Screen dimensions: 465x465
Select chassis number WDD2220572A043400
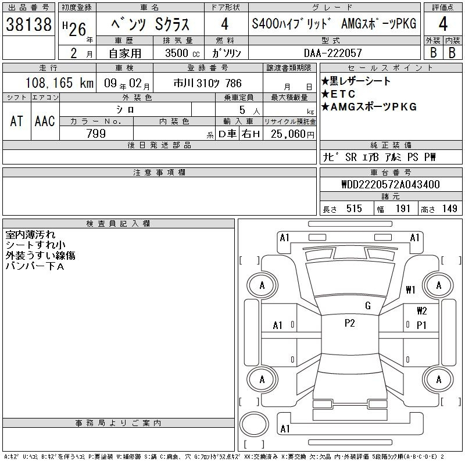(390, 185)
